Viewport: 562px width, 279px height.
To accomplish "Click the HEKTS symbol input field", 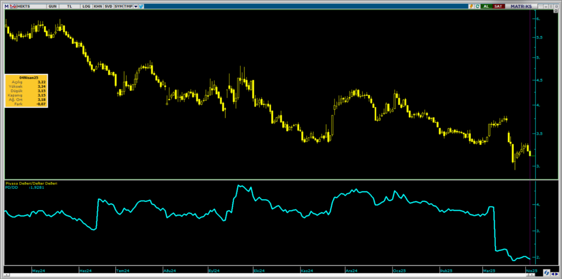I will coord(31,7).
